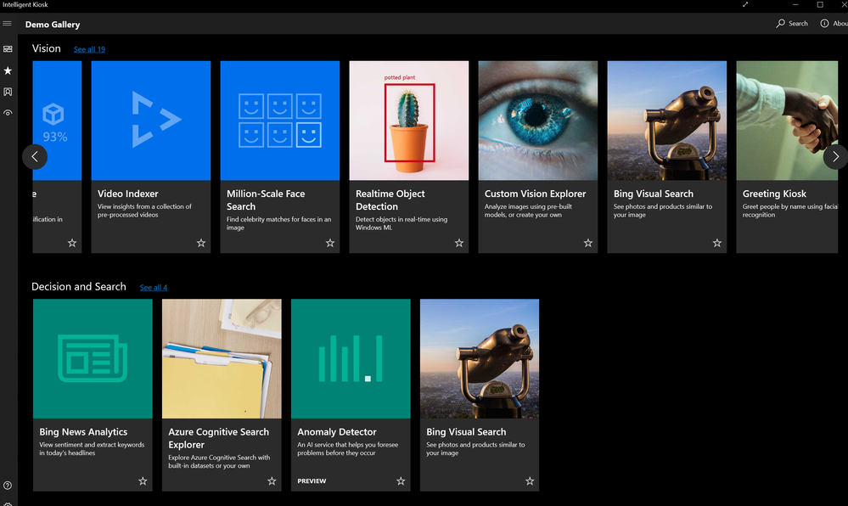Viewport: 848px width, 506px height.
Task: Open the Bing News Analytics newspaper tile
Action: pyautogui.click(x=93, y=358)
